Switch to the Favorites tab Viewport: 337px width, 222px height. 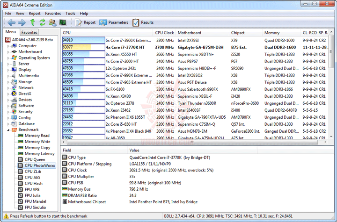pyautogui.click(x=29, y=32)
